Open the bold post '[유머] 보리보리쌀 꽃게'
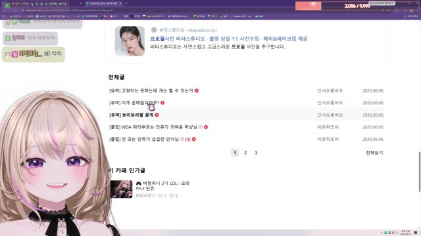The height and width of the screenshot is (236, 421). (132, 115)
